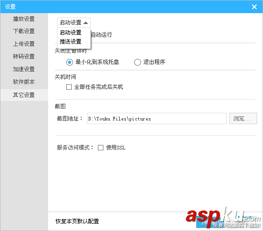The height and width of the screenshot is (231, 263).
Task: Open 加速设置 section
Action: coord(24,69)
